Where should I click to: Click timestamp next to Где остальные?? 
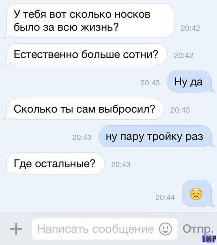pos(121,165)
